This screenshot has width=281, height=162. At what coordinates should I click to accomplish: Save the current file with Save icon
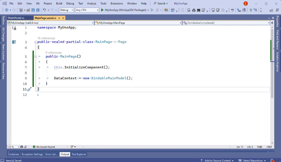[33, 10]
